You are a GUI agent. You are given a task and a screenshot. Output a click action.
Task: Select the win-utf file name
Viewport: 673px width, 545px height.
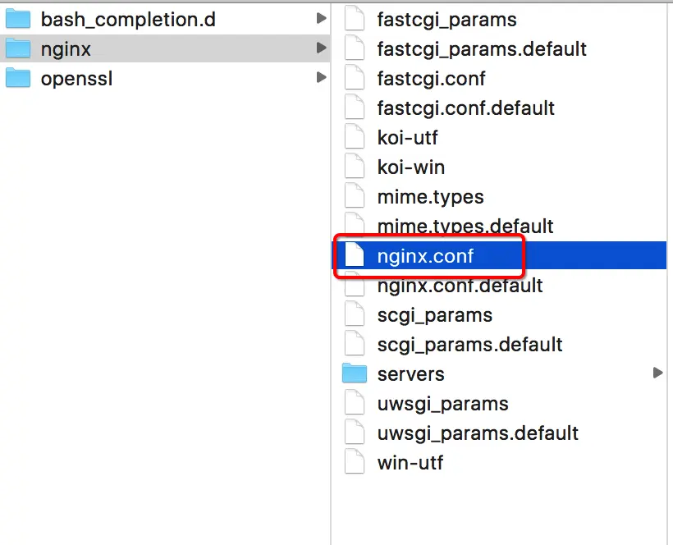pos(410,463)
